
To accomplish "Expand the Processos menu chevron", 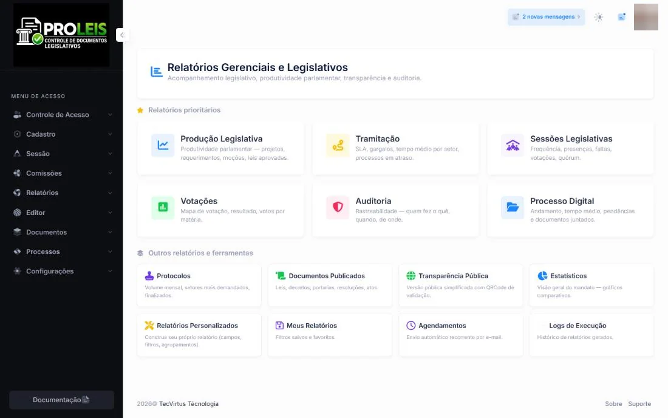I will coord(110,252).
